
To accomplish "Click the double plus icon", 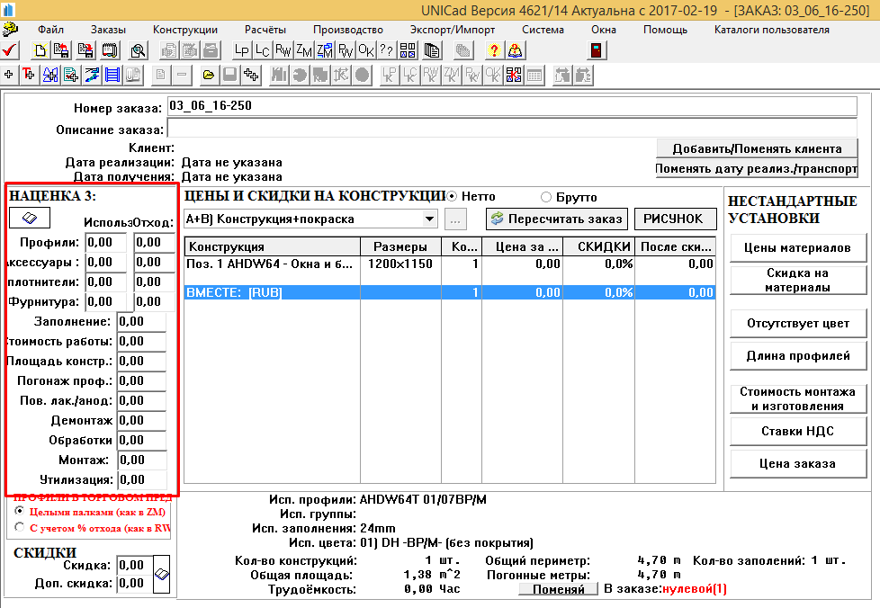I will click(250, 76).
